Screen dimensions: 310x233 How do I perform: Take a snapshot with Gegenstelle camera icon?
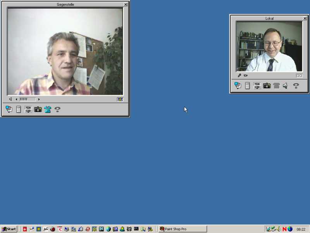38,109
